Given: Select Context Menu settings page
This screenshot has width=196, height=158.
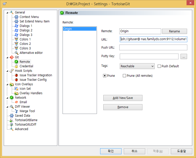Looking at the screenshot, I should click(x=29, y=17).
